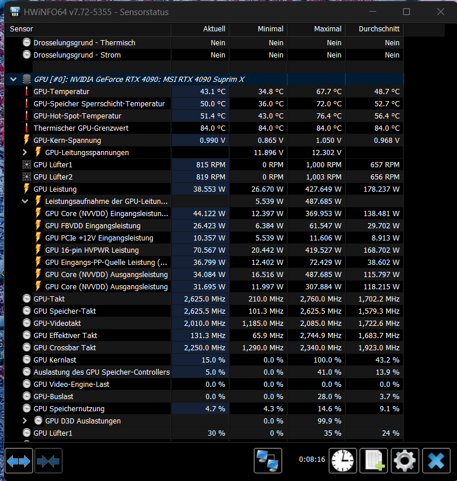This screenshot has width=457, height=481.
Task: Click the Sensor column header
Action: click(88, 29)
